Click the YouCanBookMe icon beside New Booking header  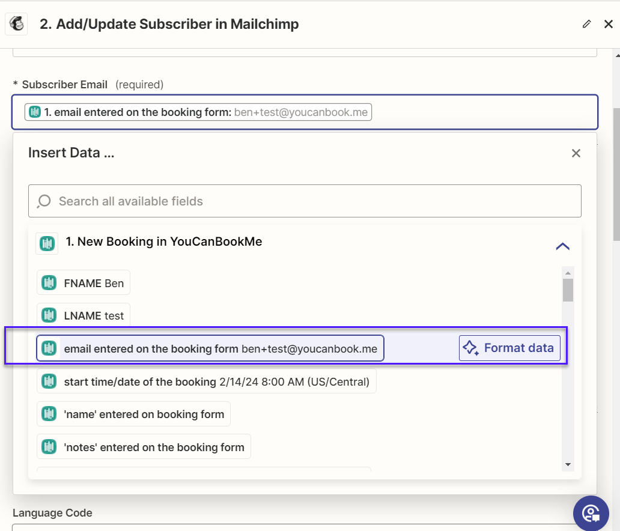[x=47, y=243]
